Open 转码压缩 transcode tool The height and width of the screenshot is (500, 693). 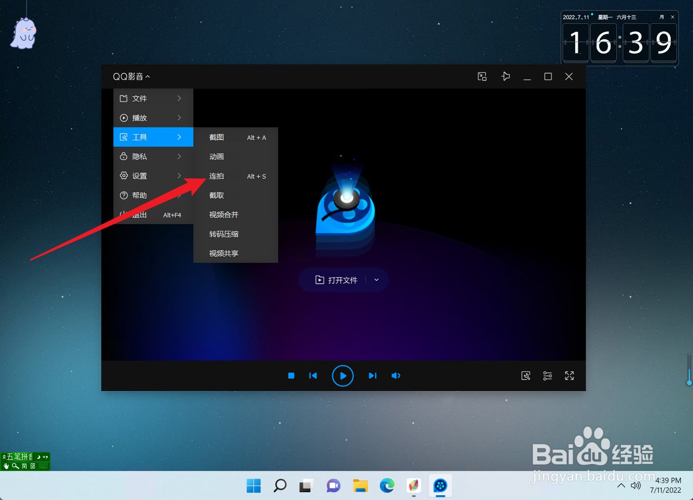click(x=236, y=234)
